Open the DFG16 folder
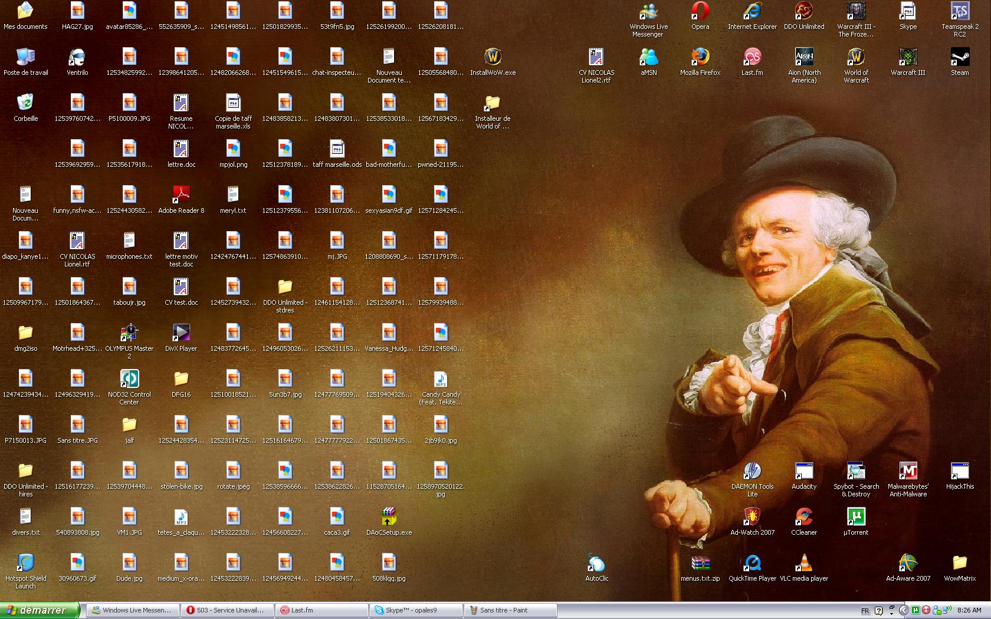 point(181,384)
